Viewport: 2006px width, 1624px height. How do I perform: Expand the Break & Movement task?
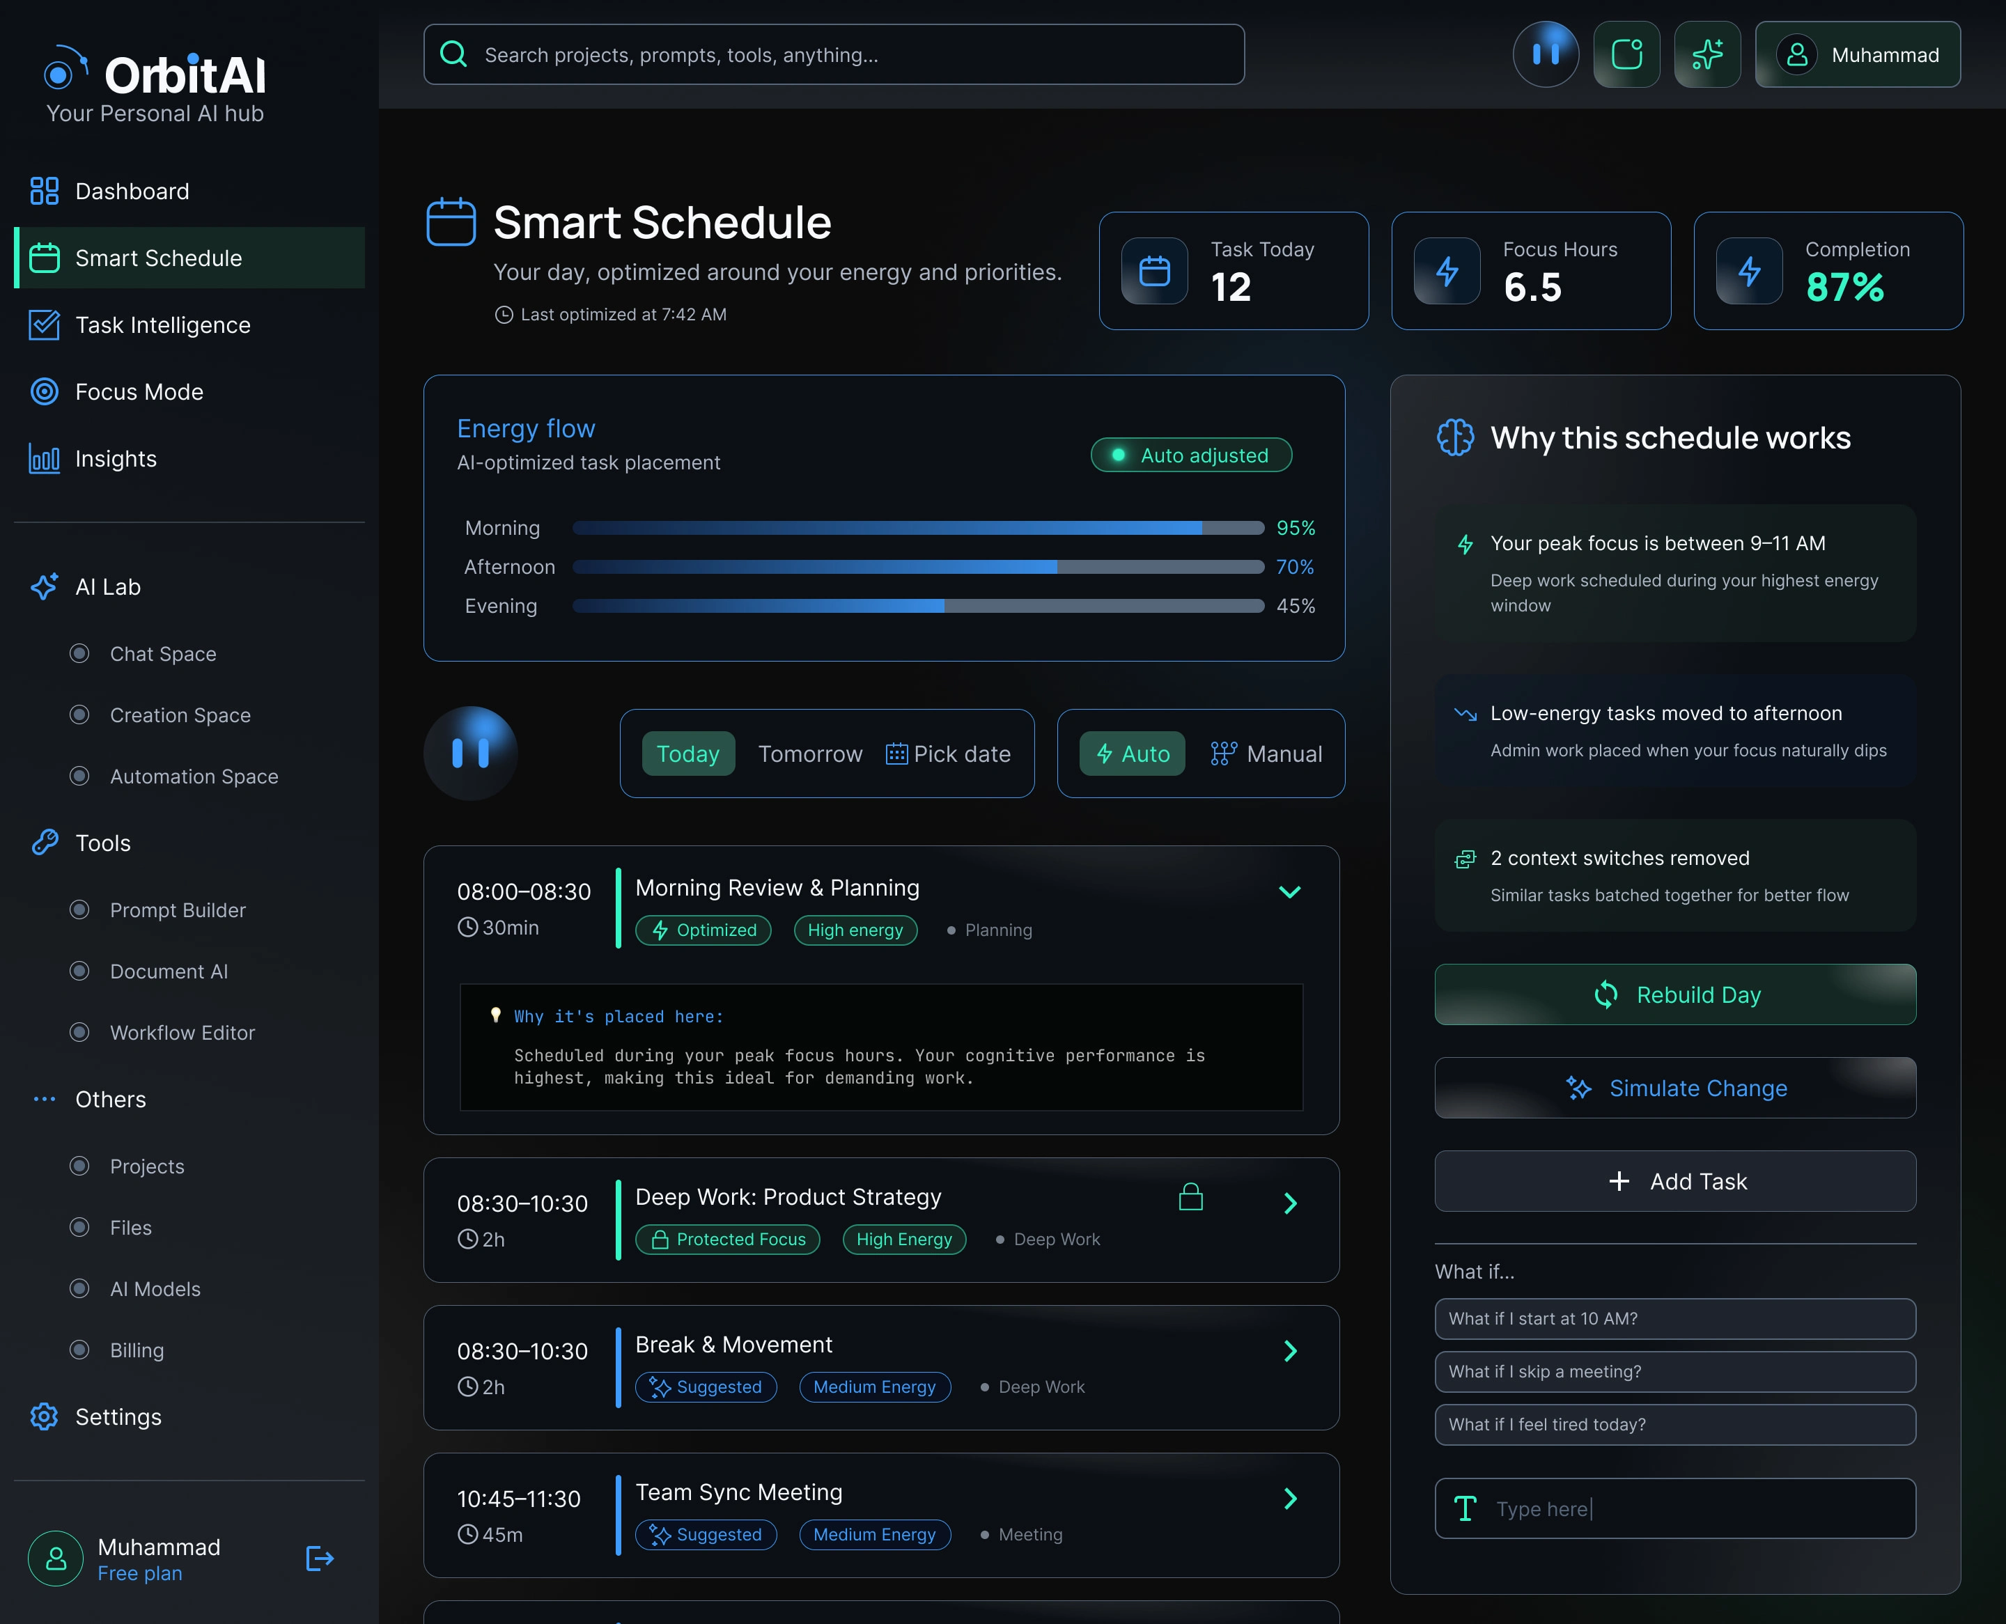[1290, 1351]
